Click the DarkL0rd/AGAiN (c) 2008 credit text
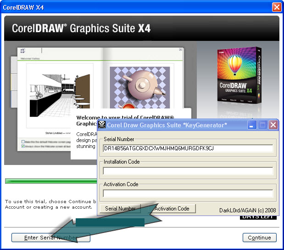Screen dimensions: 284x250 pos(247,210)
